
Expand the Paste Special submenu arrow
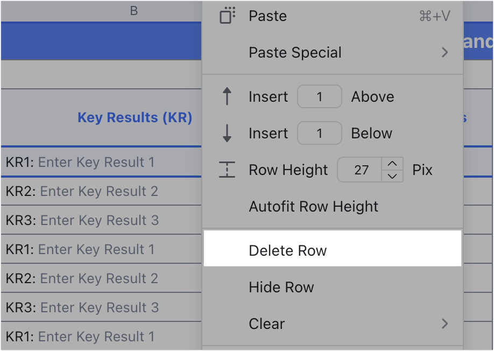point(444,52)
